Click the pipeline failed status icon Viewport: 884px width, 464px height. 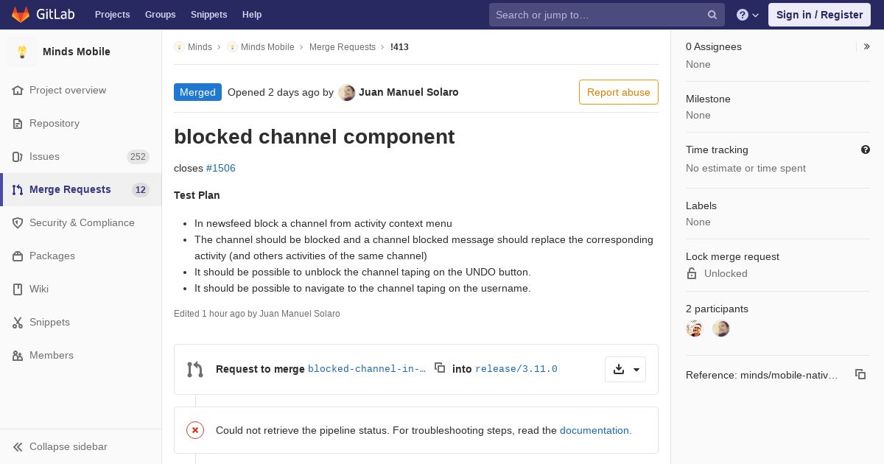[x=195, y=430]
